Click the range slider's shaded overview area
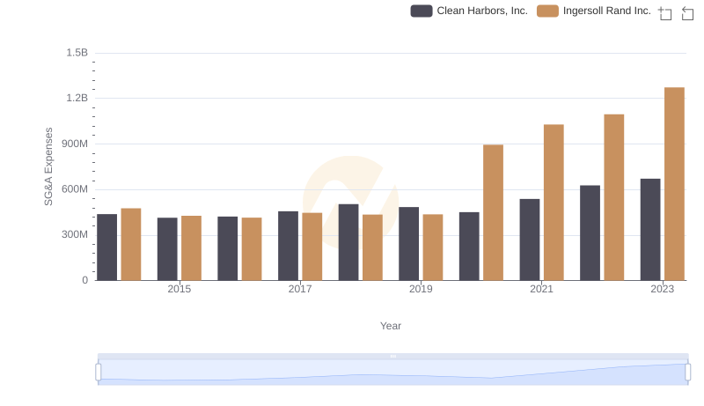704x406 pixels. (x=392, y=373)
